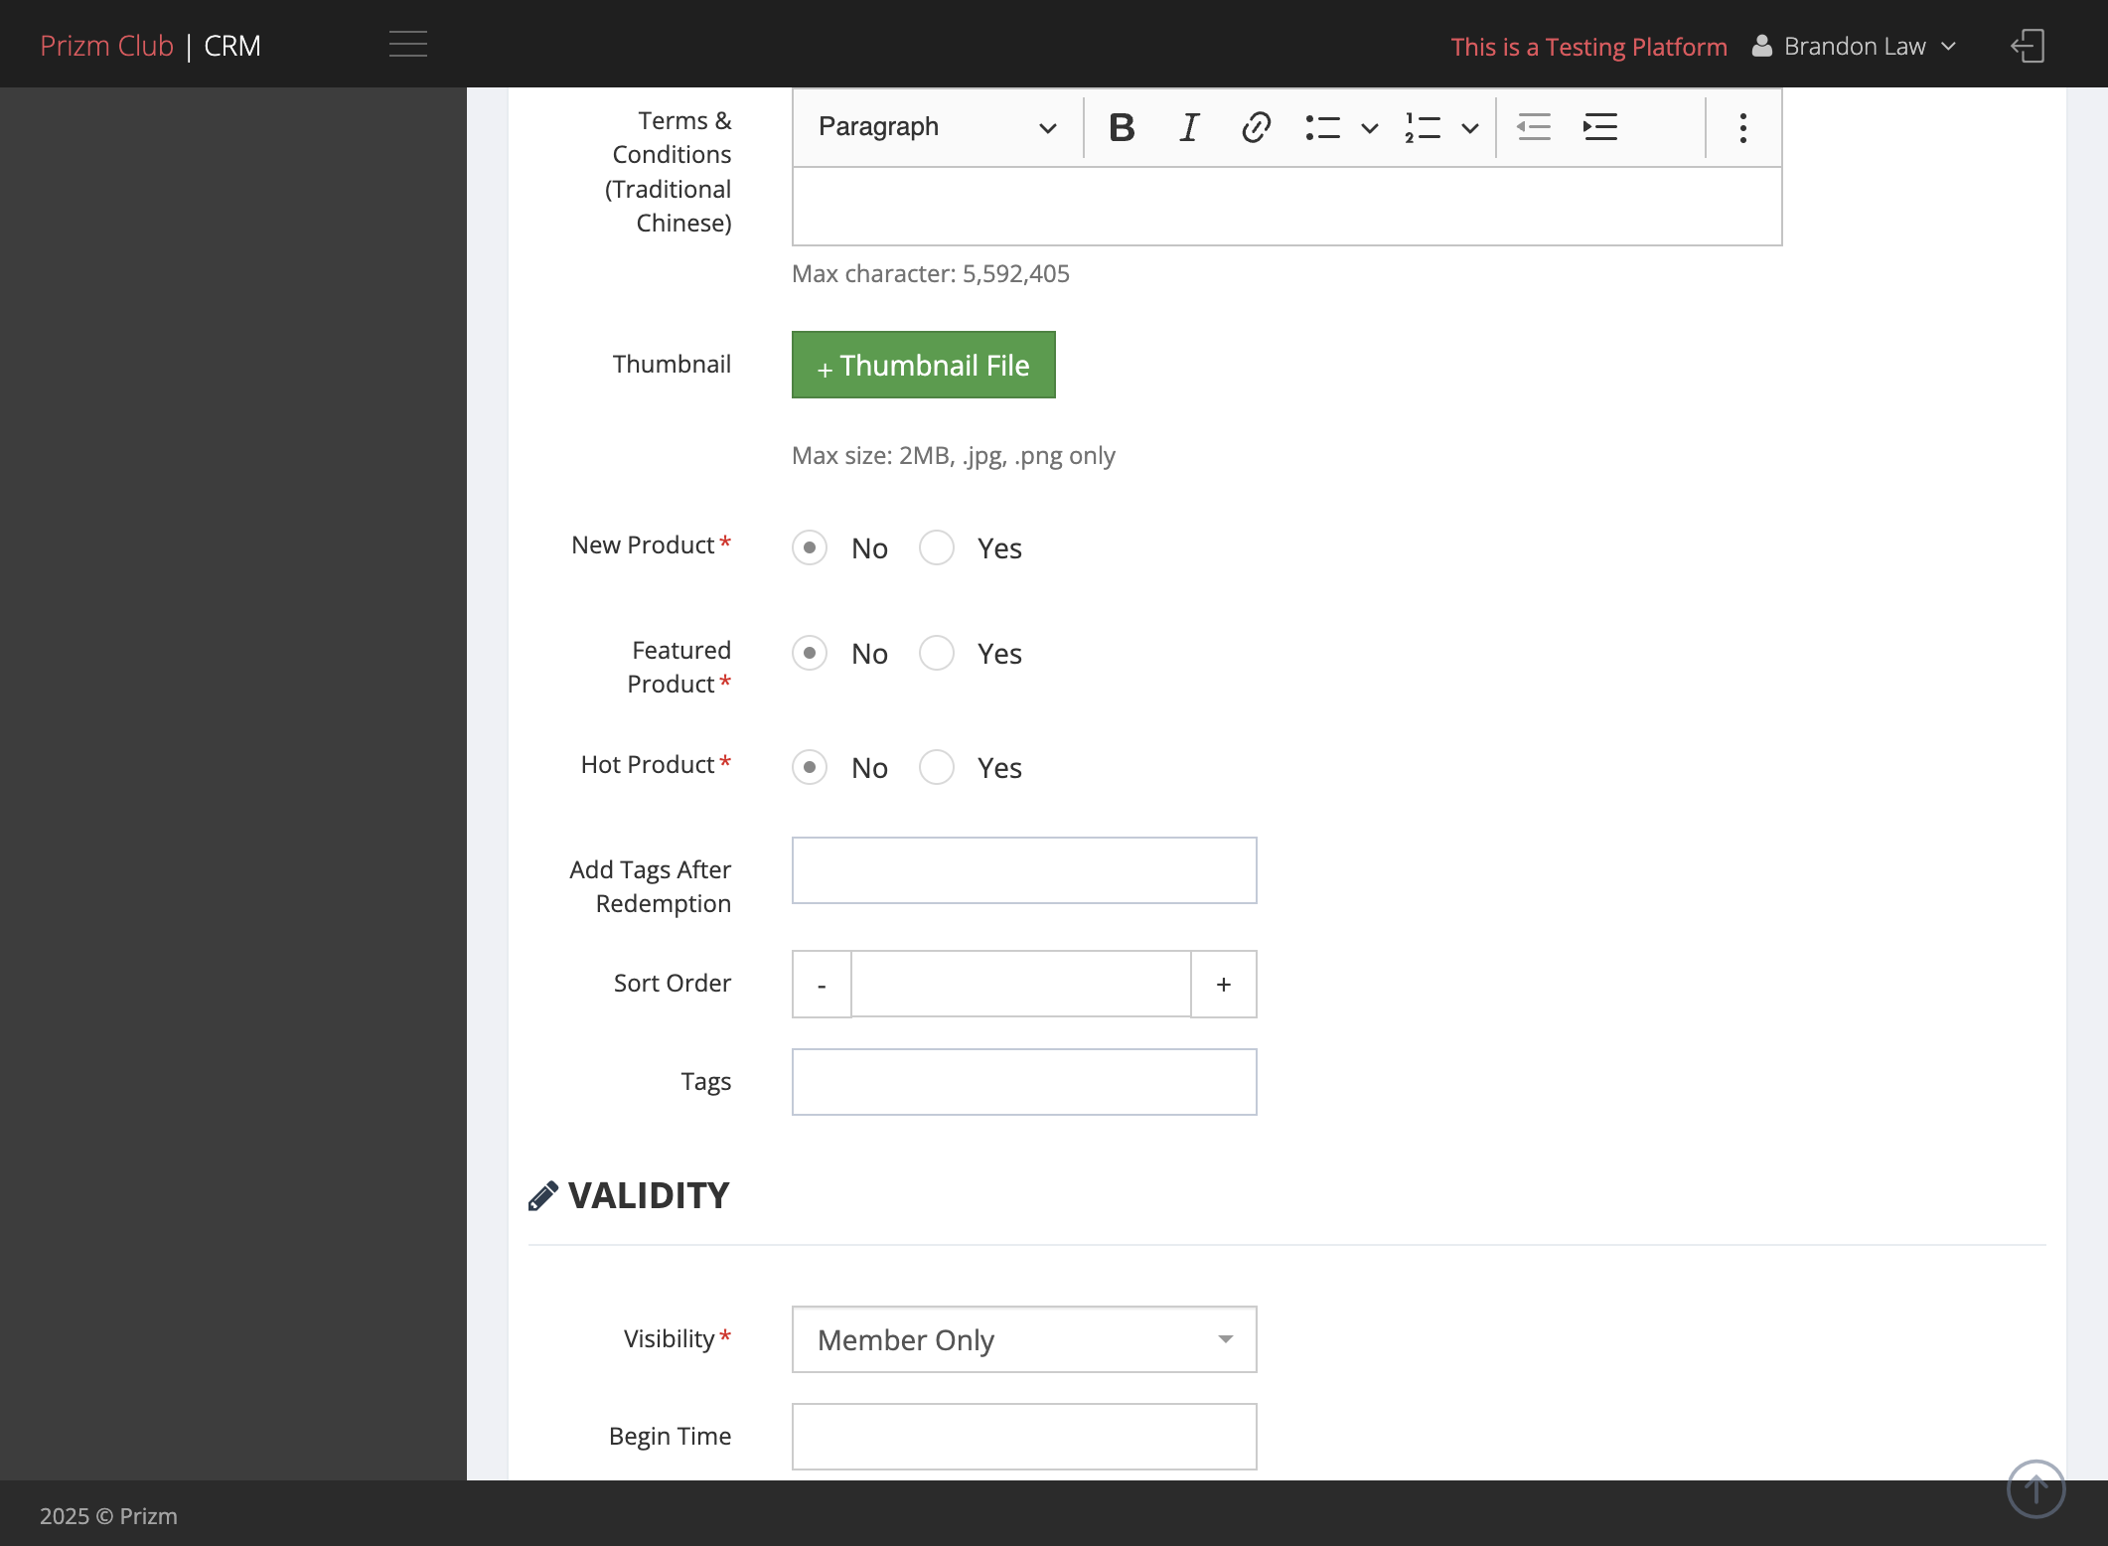Click 'This is a Testing Platform' notice

tap(1588, 47)
